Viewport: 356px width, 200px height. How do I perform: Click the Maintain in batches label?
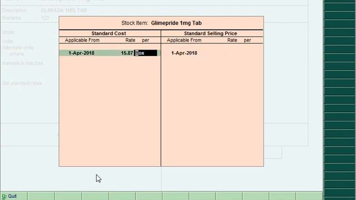point(22,63)
